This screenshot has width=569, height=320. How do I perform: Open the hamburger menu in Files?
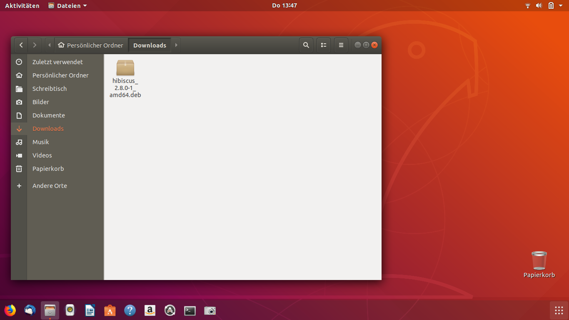click(x=341, y=45)
